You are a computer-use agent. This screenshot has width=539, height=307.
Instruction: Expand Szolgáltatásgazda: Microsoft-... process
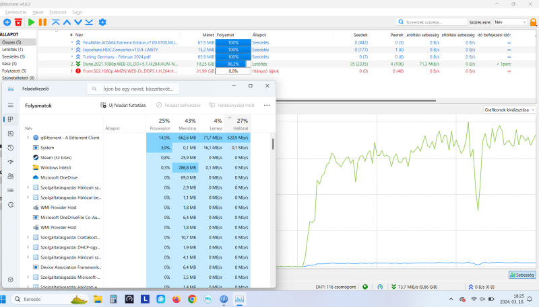coord(28,277)
